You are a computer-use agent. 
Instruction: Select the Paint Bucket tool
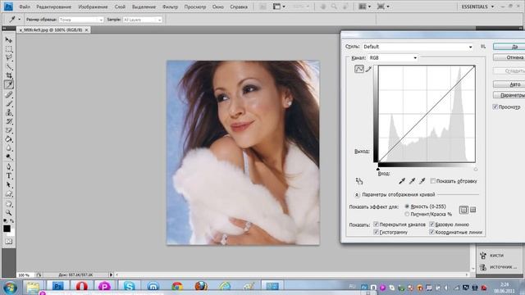[9, 139]
